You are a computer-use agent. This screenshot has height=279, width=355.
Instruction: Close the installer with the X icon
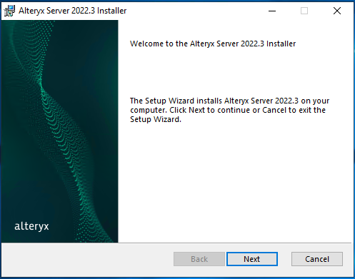point(337,11)
